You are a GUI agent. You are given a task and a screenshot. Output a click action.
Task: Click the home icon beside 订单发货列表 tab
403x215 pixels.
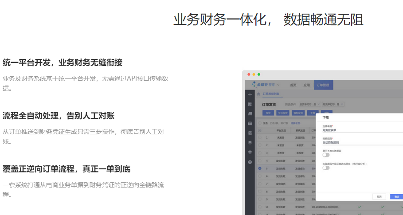(x=258, y=94)
